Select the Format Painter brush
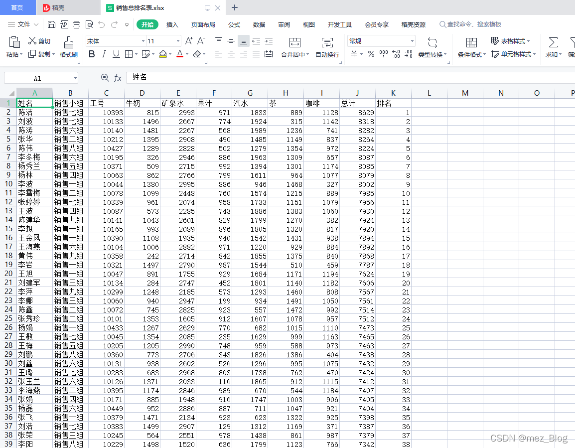 pos(69,42)
